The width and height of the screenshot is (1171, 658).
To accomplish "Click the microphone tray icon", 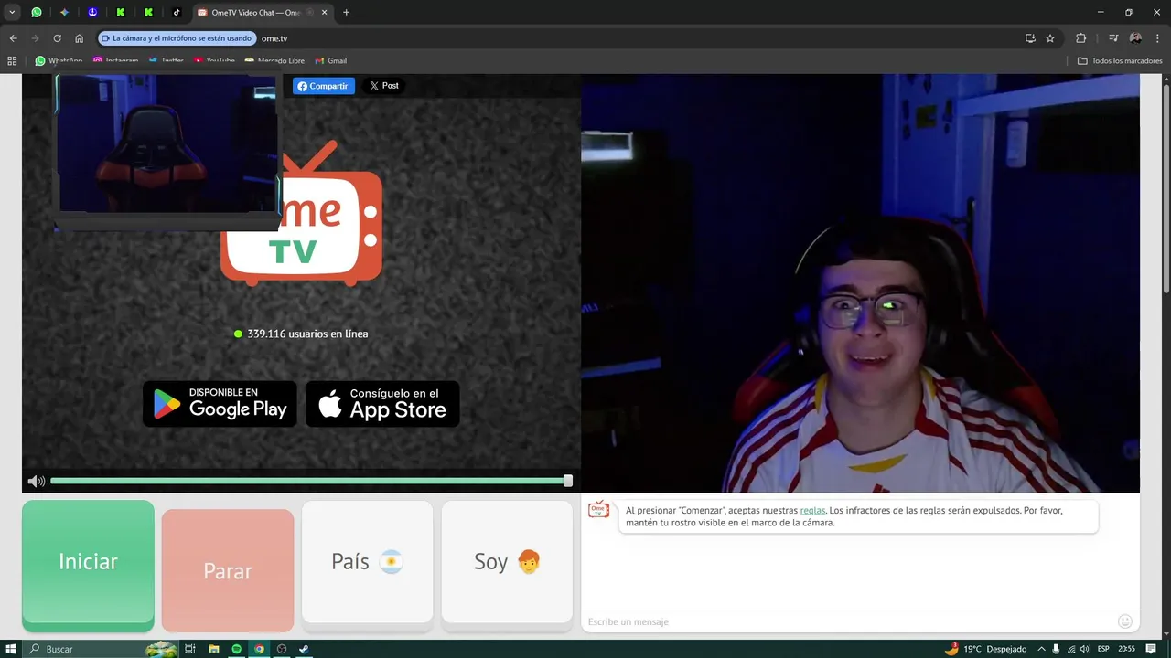I will [x=1056, y=649].
